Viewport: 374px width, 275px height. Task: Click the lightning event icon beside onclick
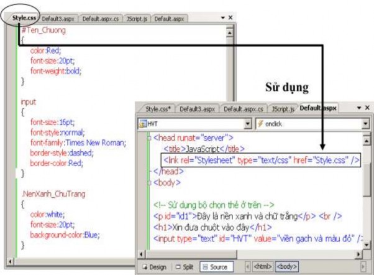pyautogui.click(x=260, y=124)
